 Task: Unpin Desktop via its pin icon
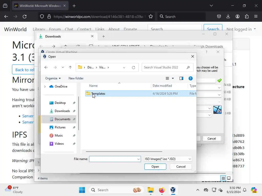pos(74,103)
